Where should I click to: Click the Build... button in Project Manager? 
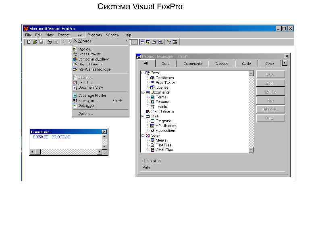coord(270,118)
